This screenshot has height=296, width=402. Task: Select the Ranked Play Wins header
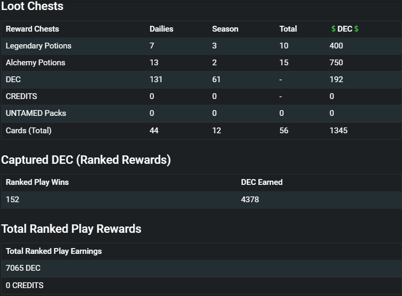pyautogui.click(x=37, y=182)
